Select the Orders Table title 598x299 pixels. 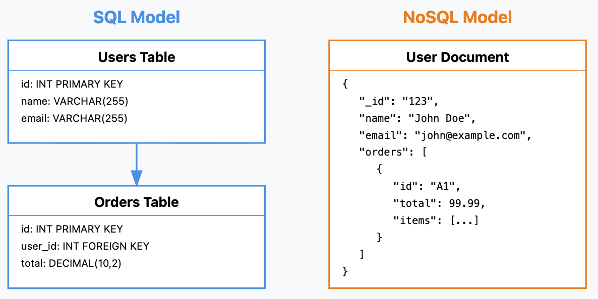coord(137,202)
